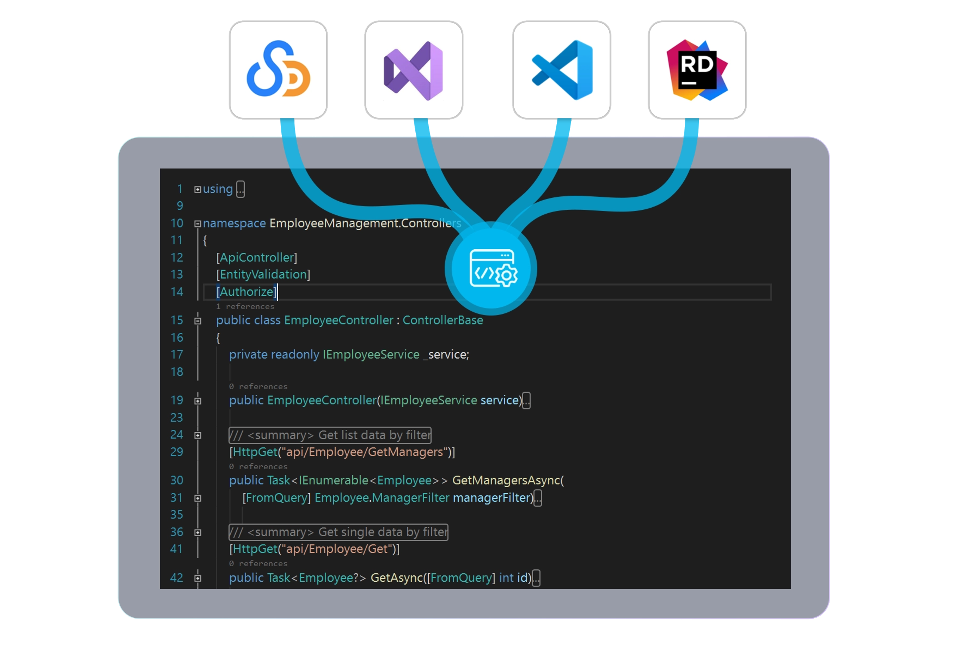Click the SharpDevelop-style SD logo tile
The height and width of the screenshot is (649, 973).
(278, 70)
